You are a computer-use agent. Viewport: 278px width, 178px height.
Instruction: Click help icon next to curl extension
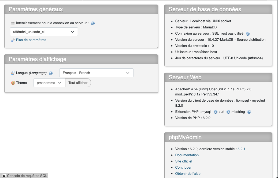click(x=228, y=112)
